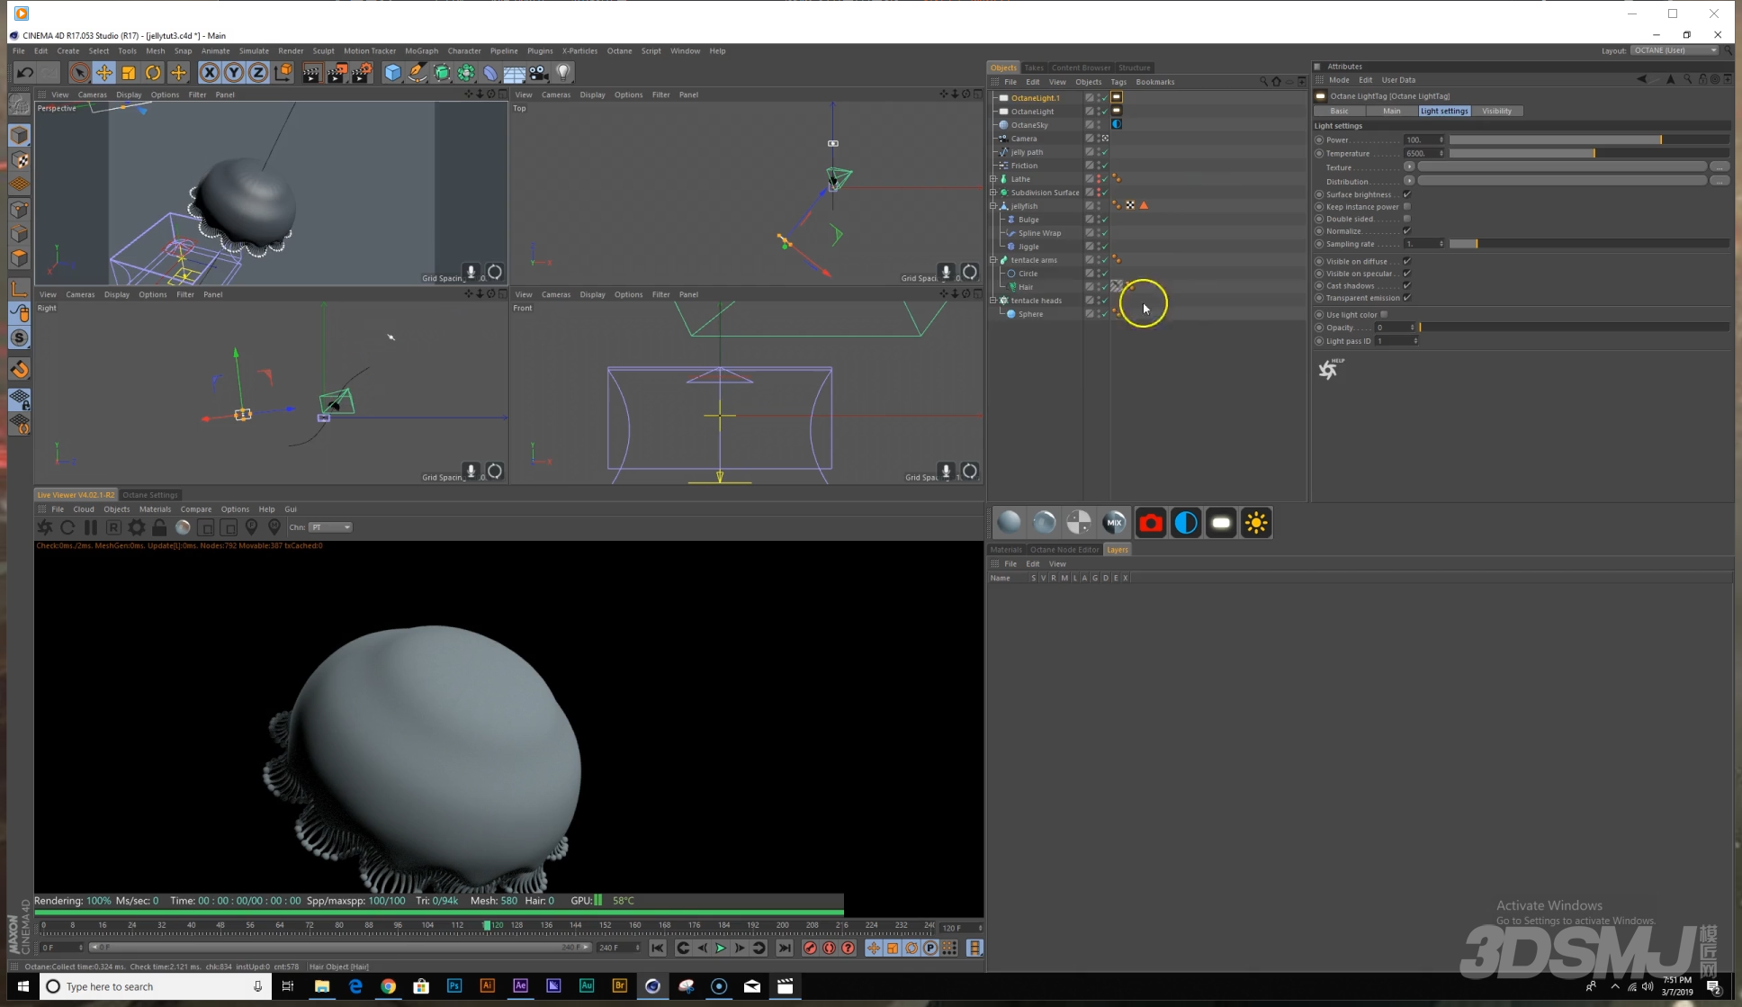Click the Basic attribute tab
This screenshot has width=1742, height=1007.
[1340, 111]
